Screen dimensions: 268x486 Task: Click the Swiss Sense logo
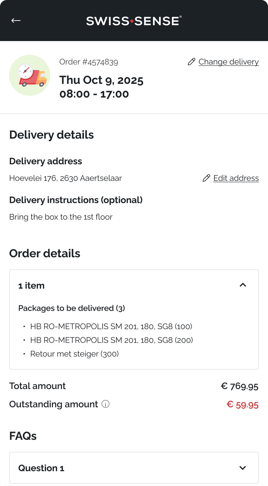134,21
